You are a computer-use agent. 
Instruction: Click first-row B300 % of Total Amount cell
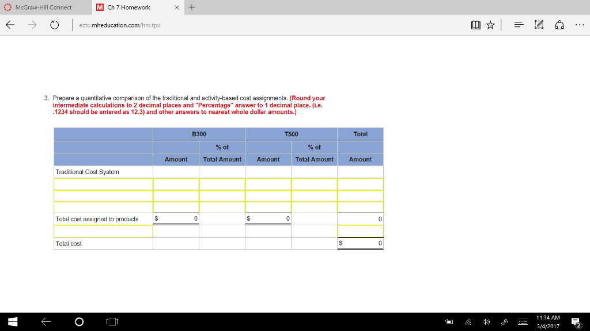click(222, 184)
